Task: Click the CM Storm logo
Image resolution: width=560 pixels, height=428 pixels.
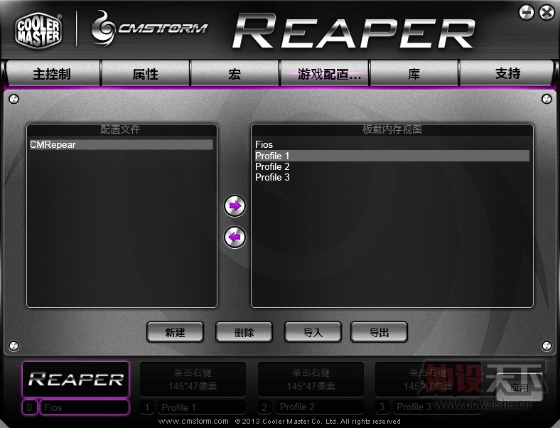Action: [x=149, y=28]
